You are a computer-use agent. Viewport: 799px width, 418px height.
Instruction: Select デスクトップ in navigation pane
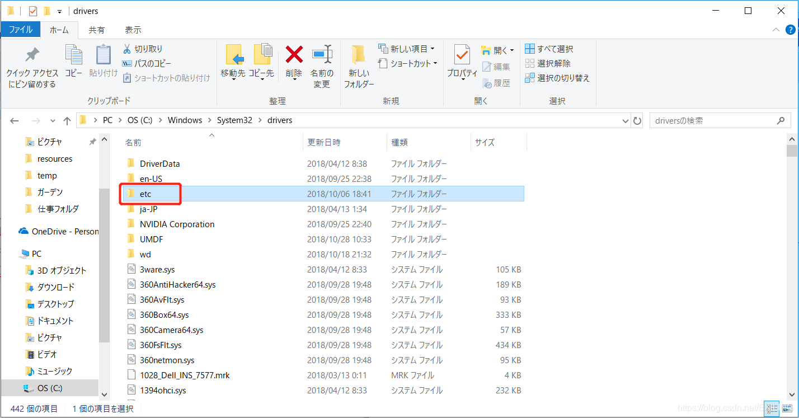(50, 304)
